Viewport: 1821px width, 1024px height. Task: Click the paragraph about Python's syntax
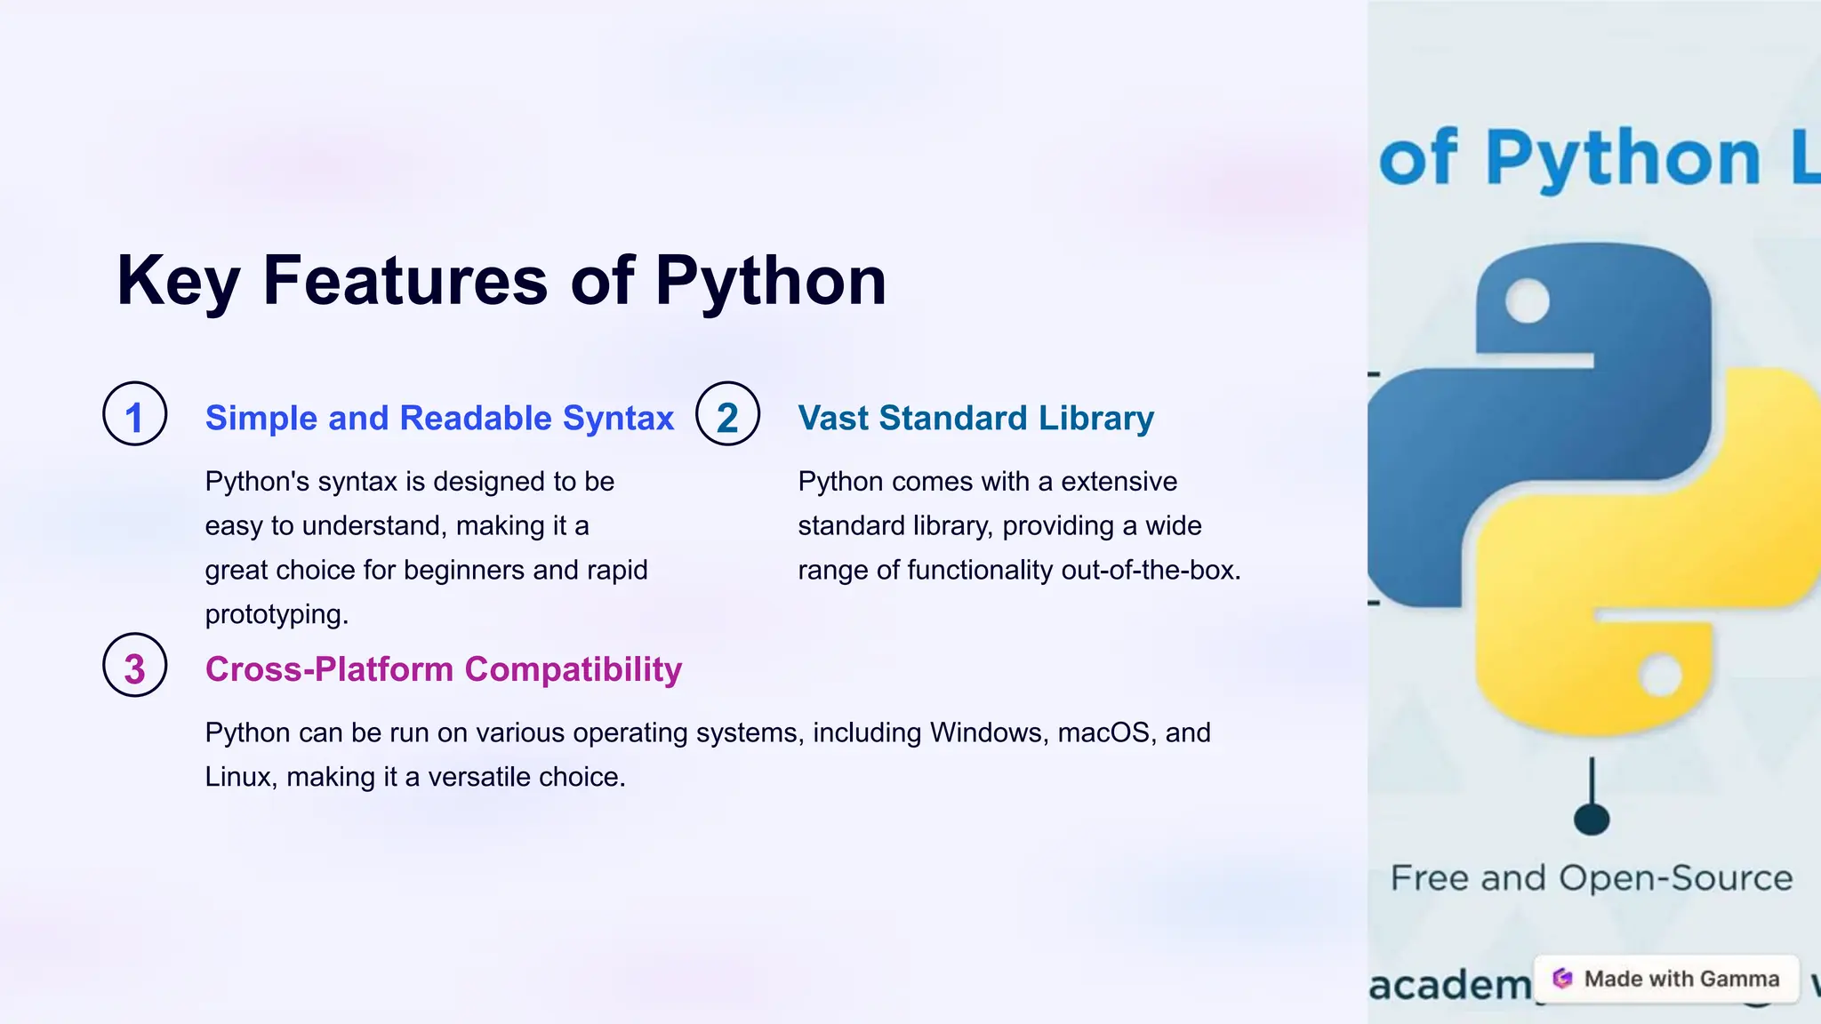pos(426,548)
